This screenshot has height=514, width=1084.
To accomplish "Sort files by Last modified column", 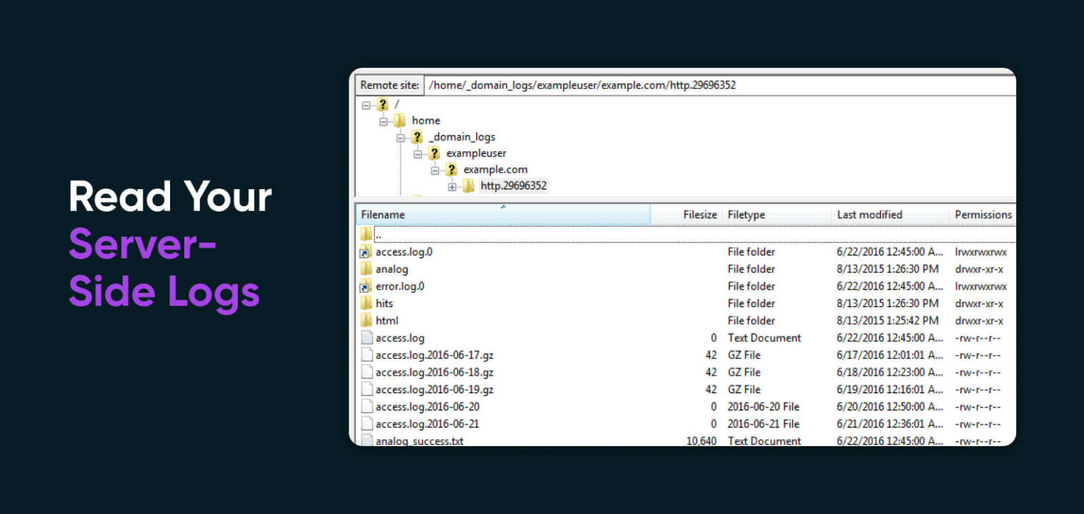I will [869, 214].
